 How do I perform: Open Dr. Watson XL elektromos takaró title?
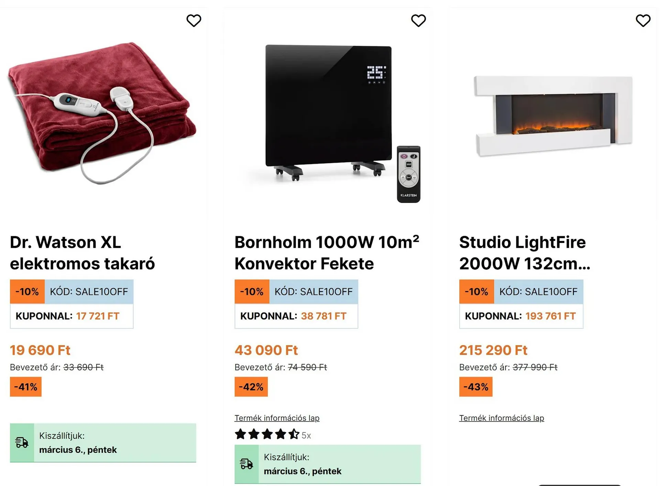click(x=82, y=253)
